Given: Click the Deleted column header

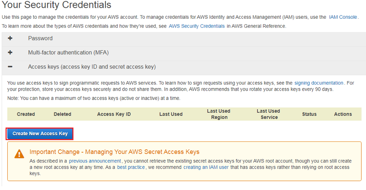Looking at the screenshot, I should pos(62,114).
